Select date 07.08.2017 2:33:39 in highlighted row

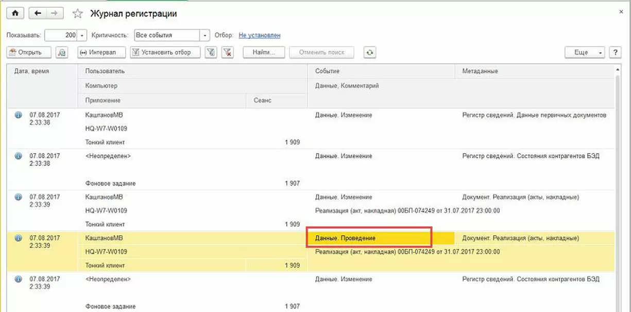coord(44,242)
